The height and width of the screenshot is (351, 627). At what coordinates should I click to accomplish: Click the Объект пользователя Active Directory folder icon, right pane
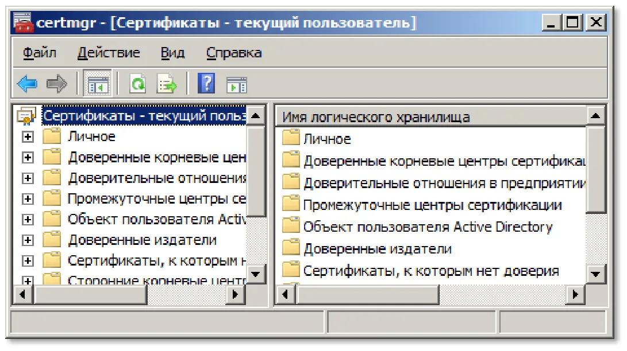pyautogui.click(x=291, y=226)
